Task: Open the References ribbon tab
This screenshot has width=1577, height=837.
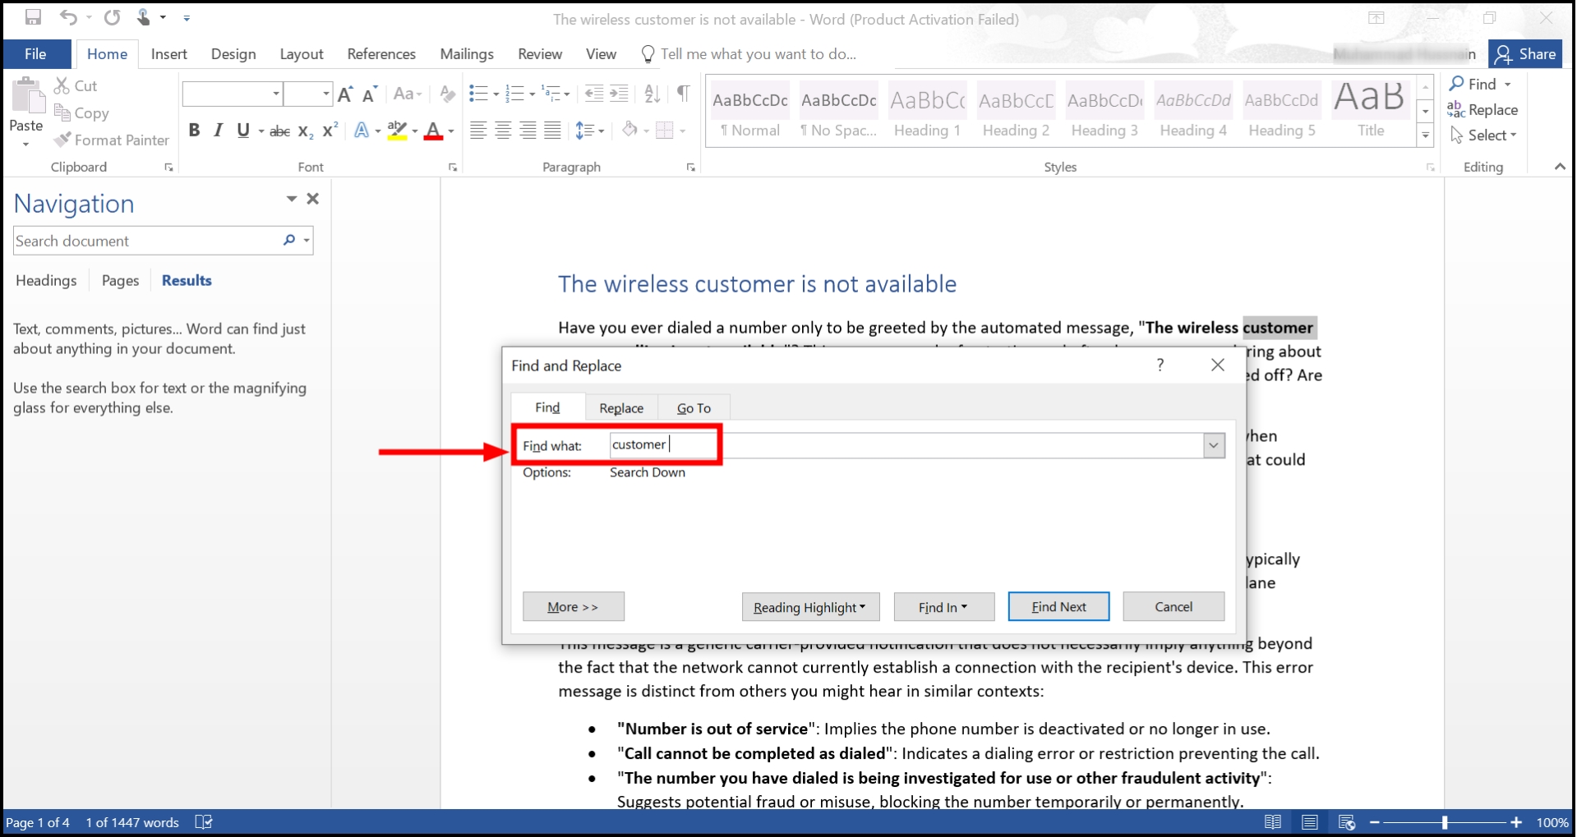Action: 380,53
